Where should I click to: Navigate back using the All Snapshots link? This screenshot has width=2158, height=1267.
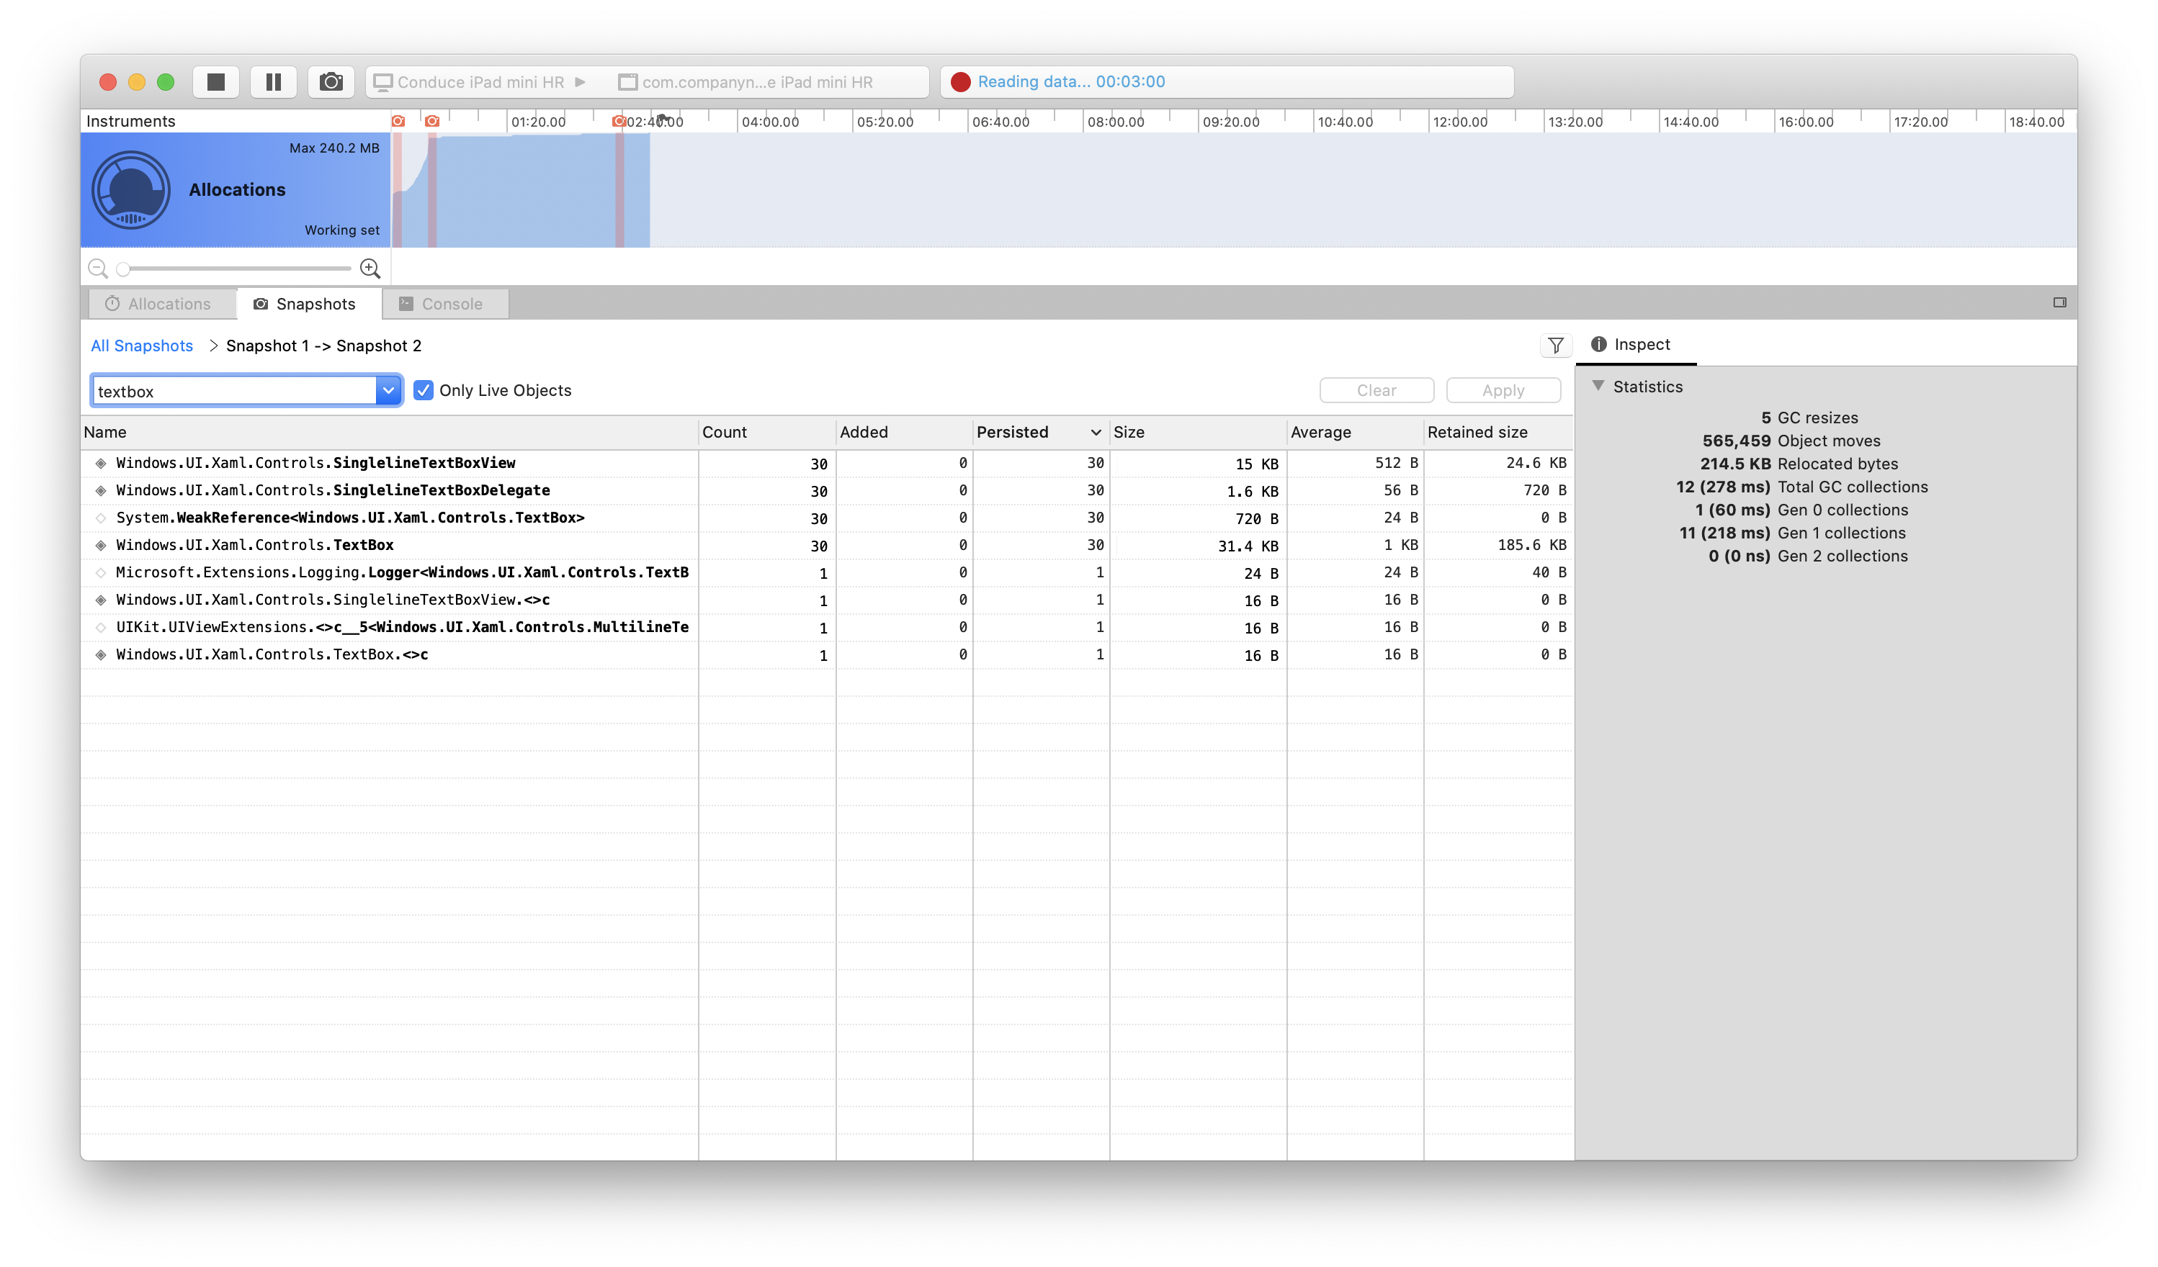(141, 345)
